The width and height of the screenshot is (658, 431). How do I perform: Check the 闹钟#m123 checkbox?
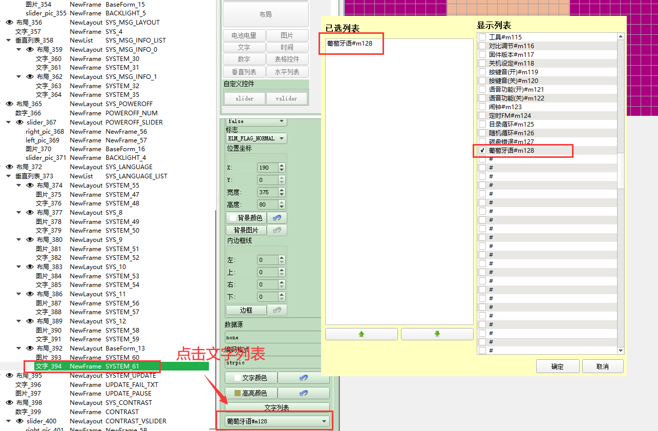(x=482, y=107)
